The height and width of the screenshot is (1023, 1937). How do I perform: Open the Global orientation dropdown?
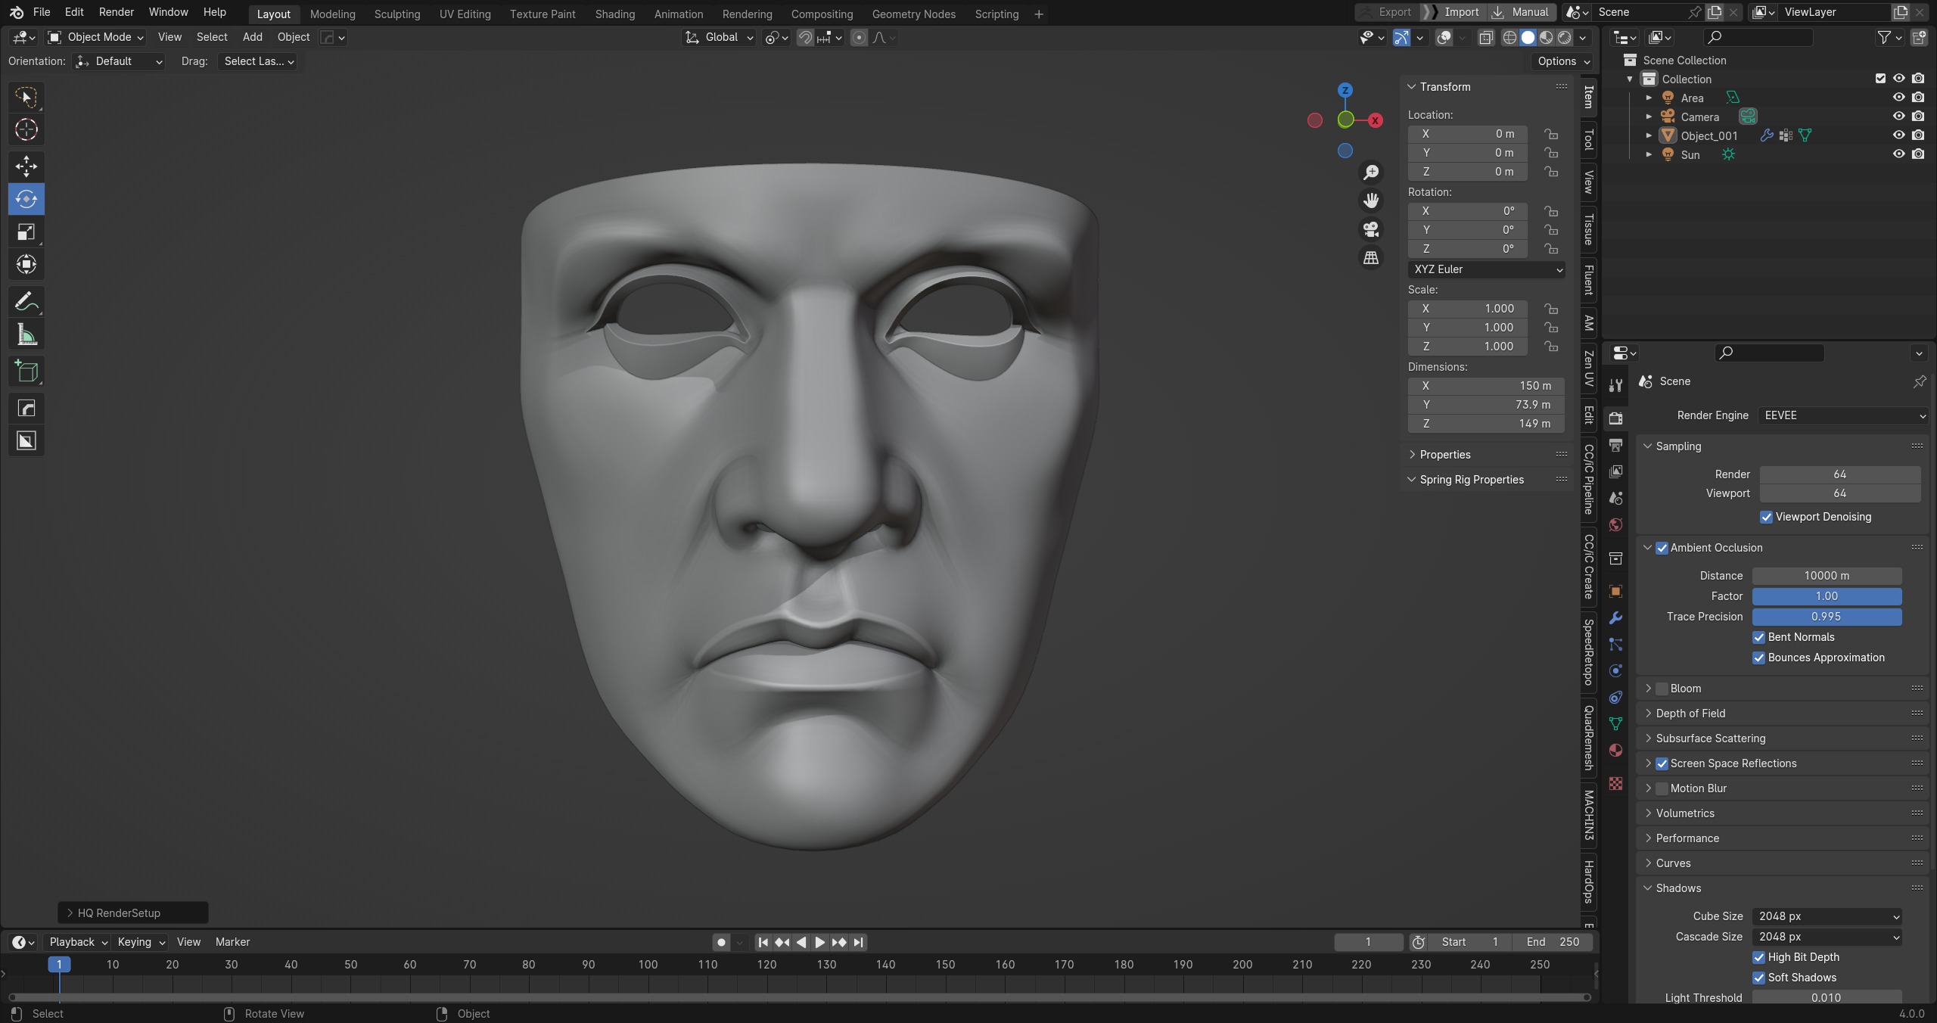[719, 37]
